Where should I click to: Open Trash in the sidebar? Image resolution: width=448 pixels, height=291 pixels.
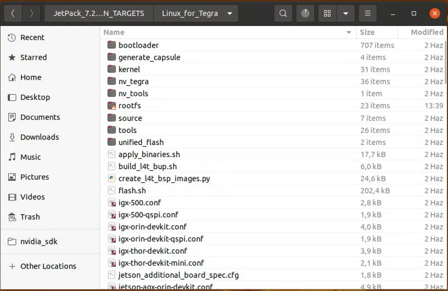coord(50,217)
